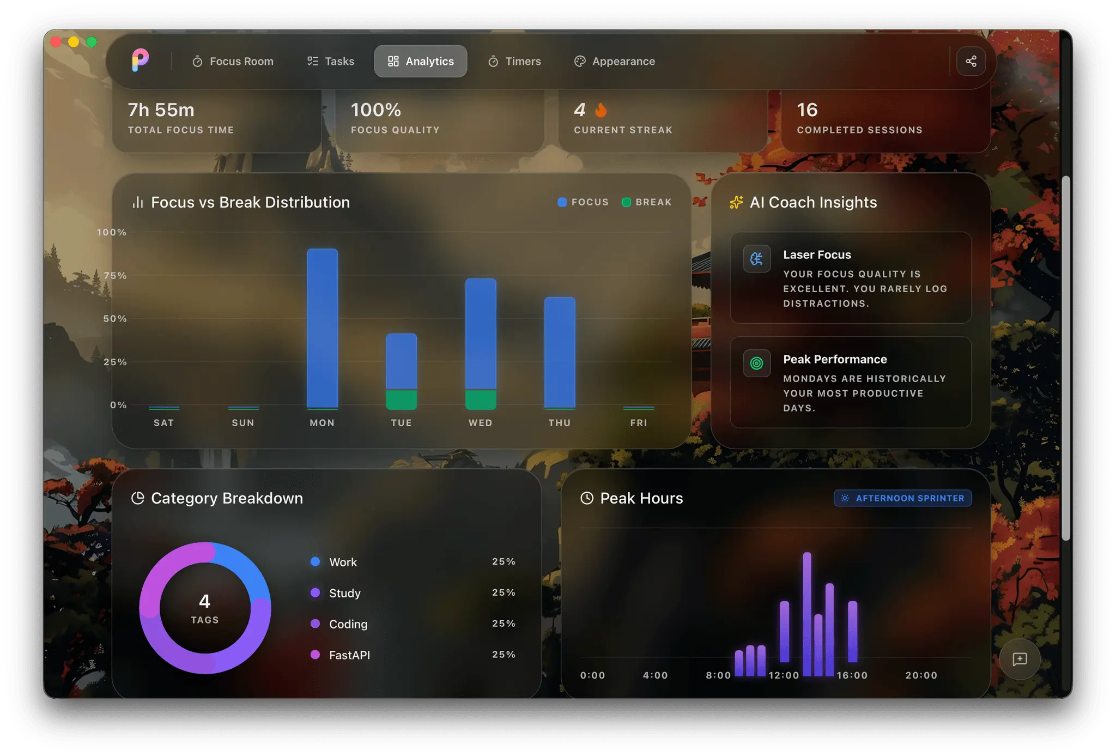Click the Category Breakdown heading
The height and width of the screenshot is (756, 1116).
point(227,498)
